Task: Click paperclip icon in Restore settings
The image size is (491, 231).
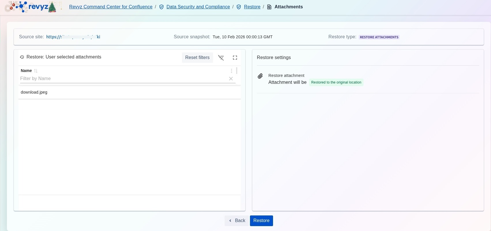Action: (x=260, y=76)
